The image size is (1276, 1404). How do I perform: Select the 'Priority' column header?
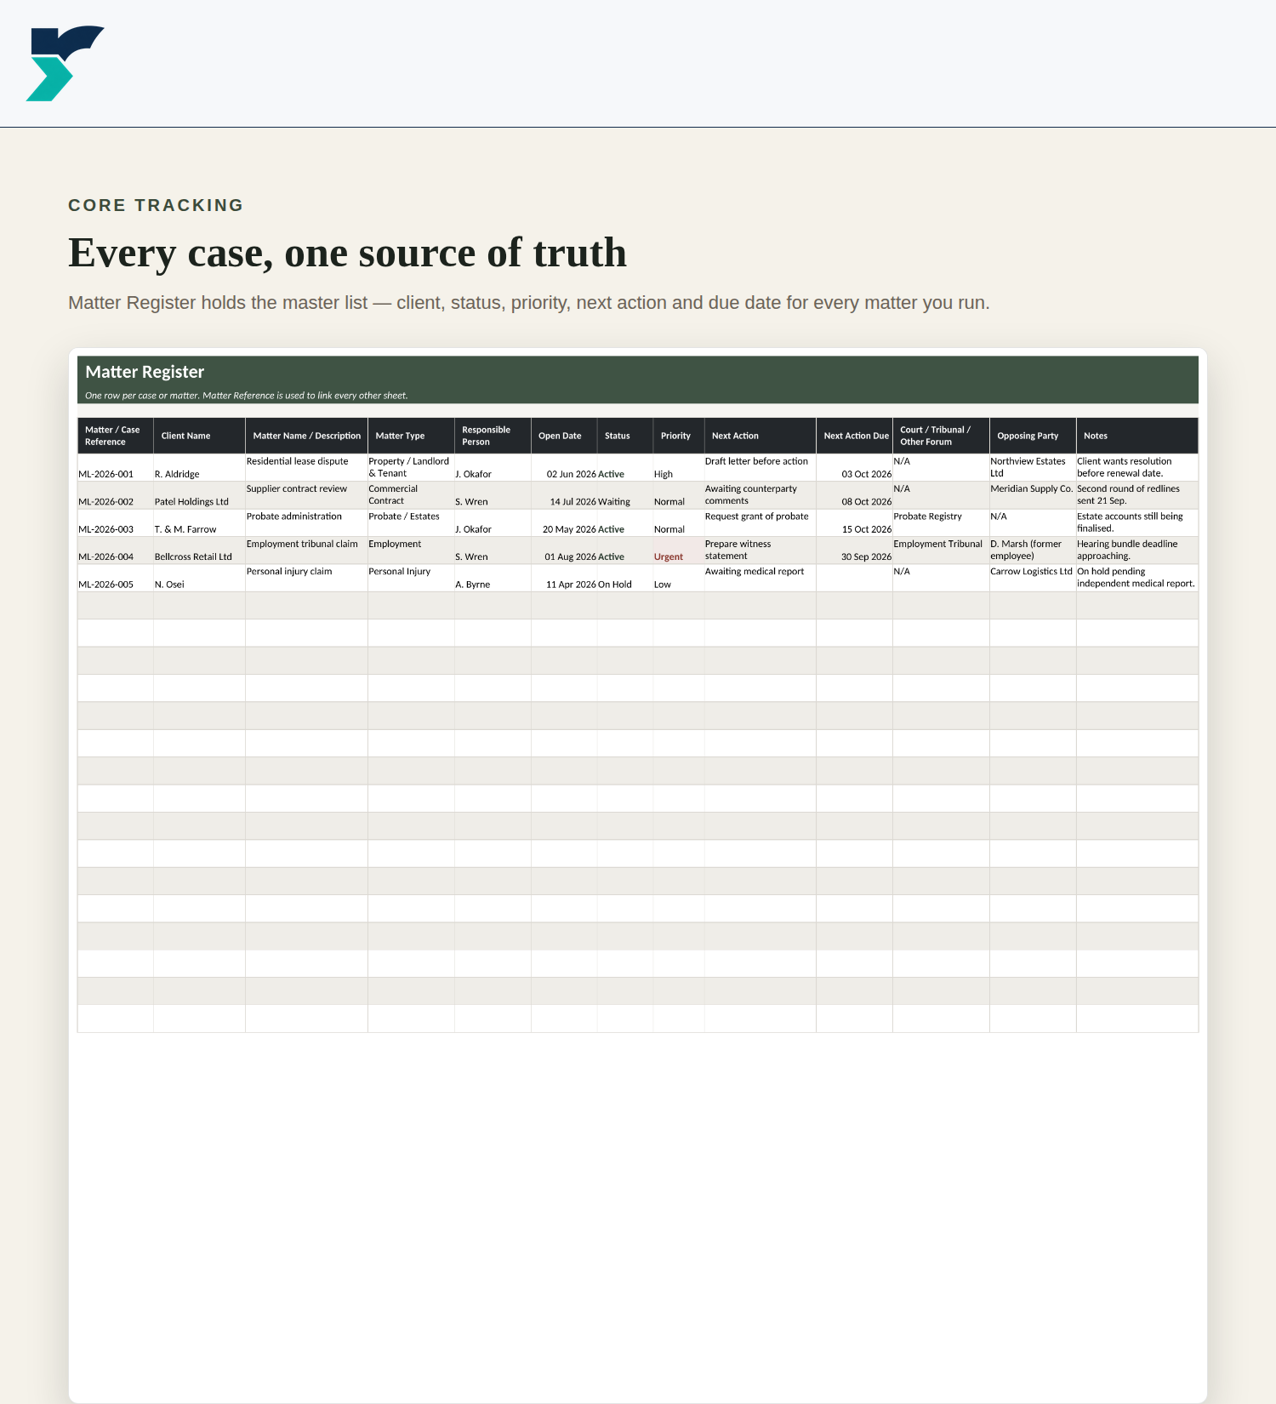pos(679,436)
